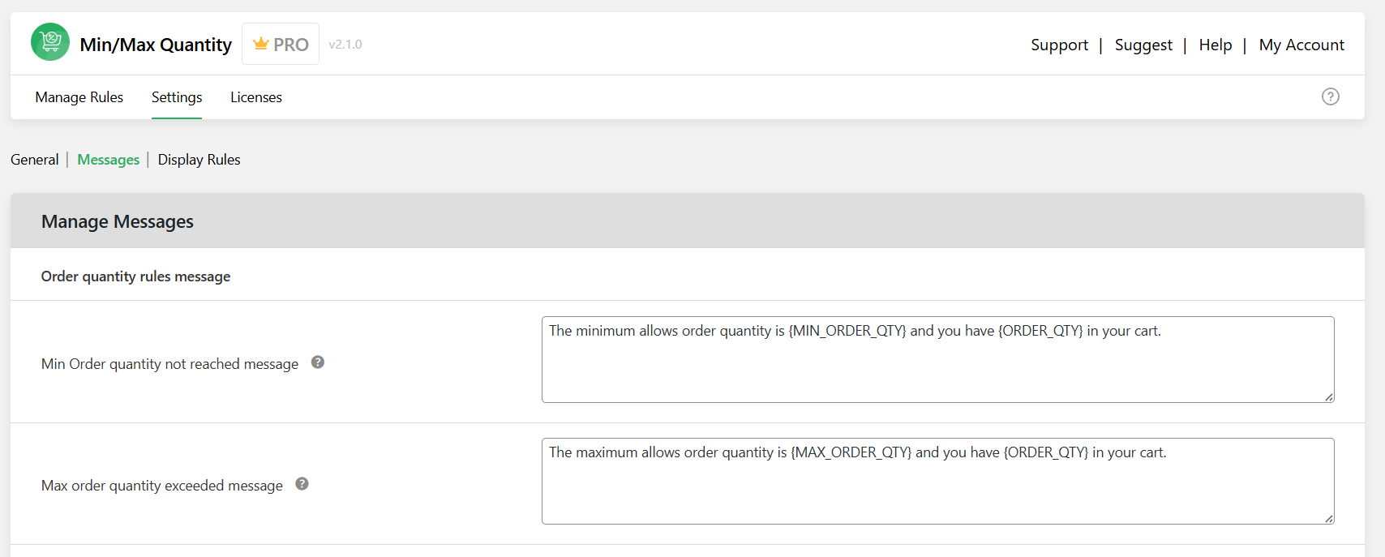Click the Suggest link in the header
Image resolution: width=1385 pixels, height=557 pixels.
[x=1143, y=45]
